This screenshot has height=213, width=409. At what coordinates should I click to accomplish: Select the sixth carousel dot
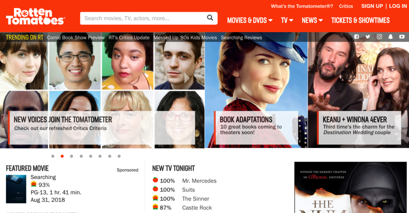click(x=100, y=156)
